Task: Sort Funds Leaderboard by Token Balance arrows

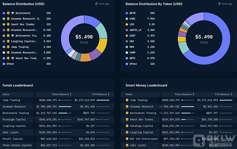Action: [x=71, y=94]
